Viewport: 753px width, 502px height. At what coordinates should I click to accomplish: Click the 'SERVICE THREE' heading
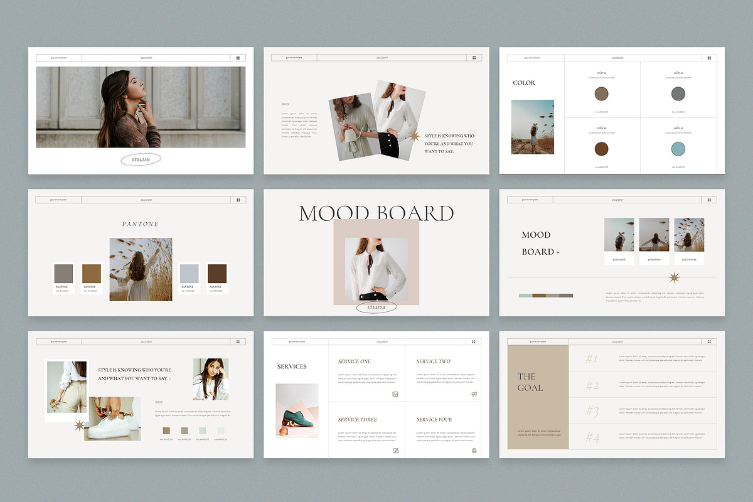(x=358, y=419)
